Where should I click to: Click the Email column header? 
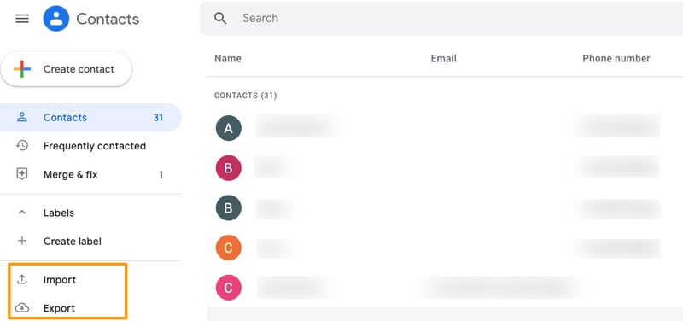(443, 58)
